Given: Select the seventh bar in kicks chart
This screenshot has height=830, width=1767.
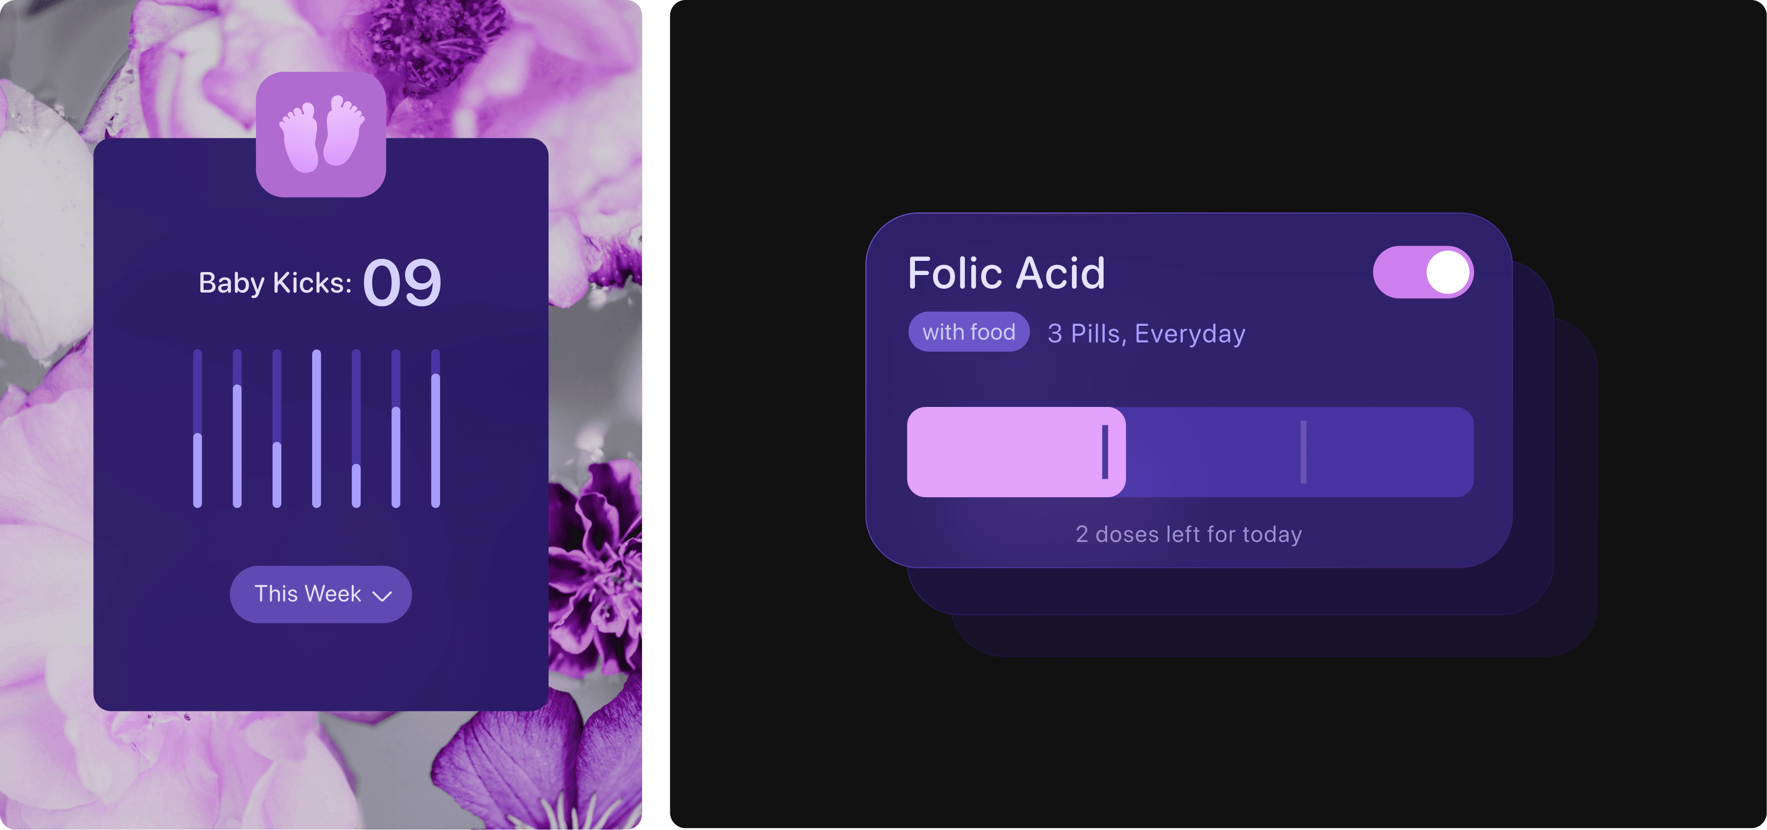Looking at the screenshot, I should pos(436,429).
